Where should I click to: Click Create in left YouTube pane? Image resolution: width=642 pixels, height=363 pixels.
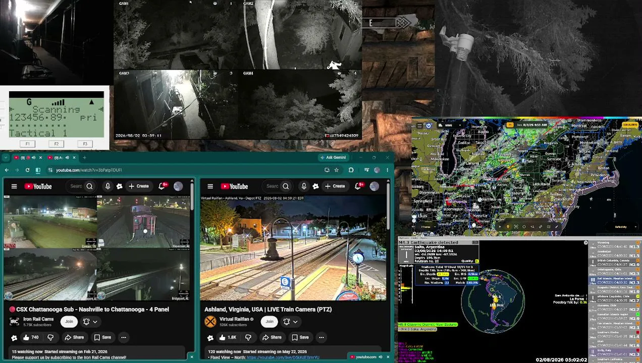(x=138, y=186)
